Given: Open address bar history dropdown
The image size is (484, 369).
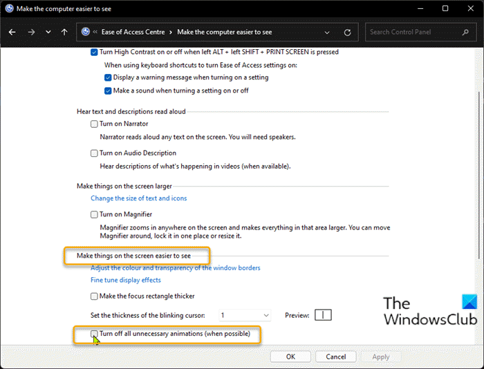Looking at the screenshot, I should pyautogui.click(x=327, y=32).
